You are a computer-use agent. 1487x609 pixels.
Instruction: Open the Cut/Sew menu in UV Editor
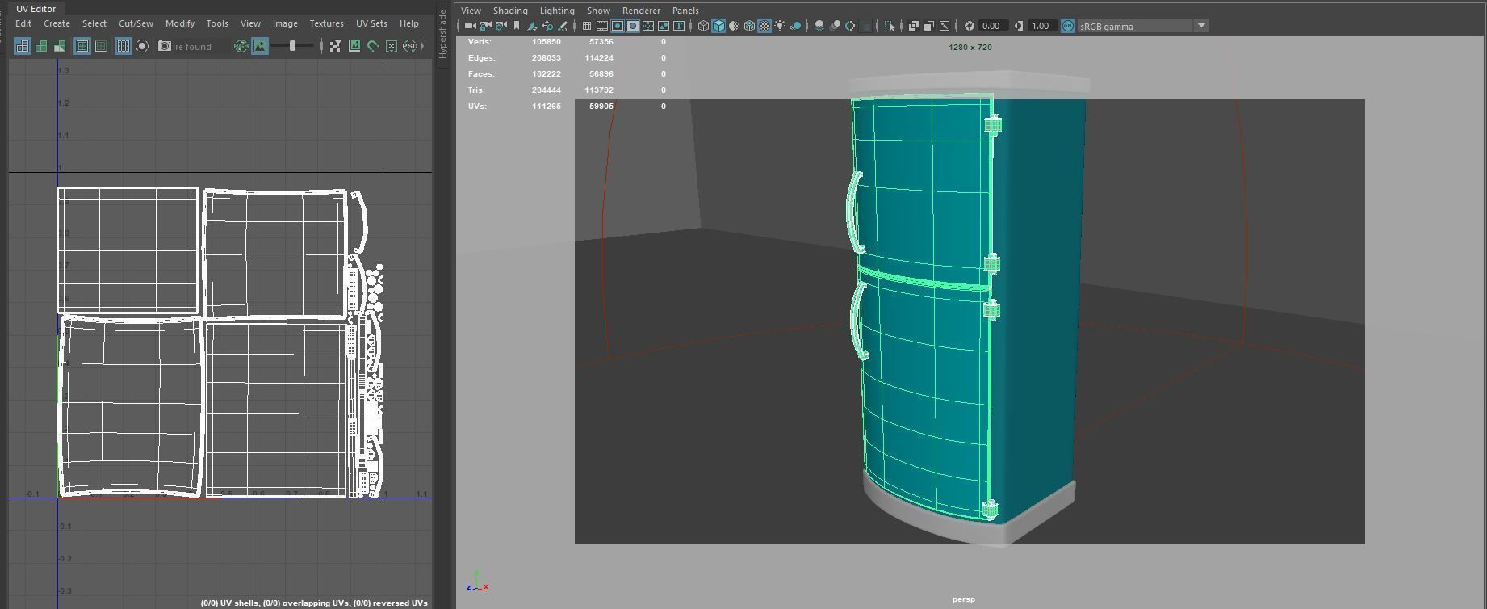click(x=136, y=23)
